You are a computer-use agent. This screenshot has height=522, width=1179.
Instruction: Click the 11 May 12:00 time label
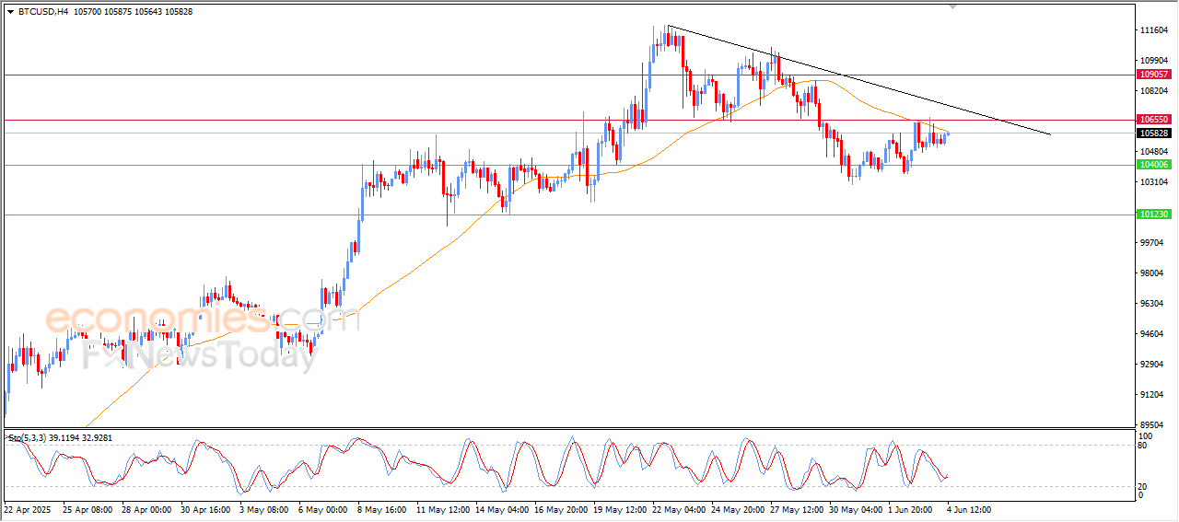[x=441, y=509]
